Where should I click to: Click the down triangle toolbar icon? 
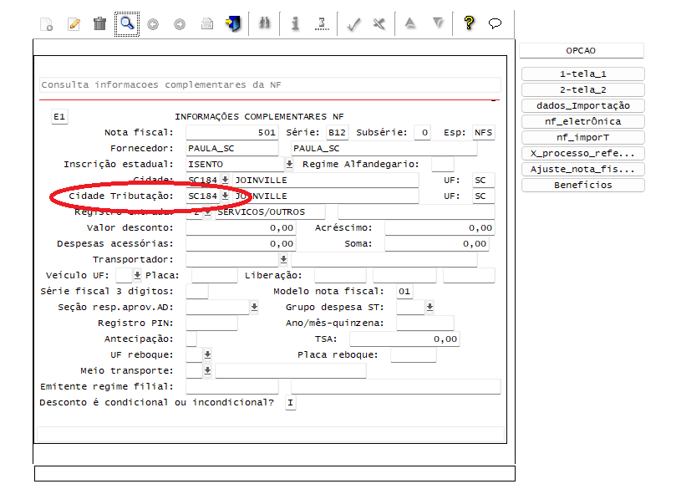point(438,23)
